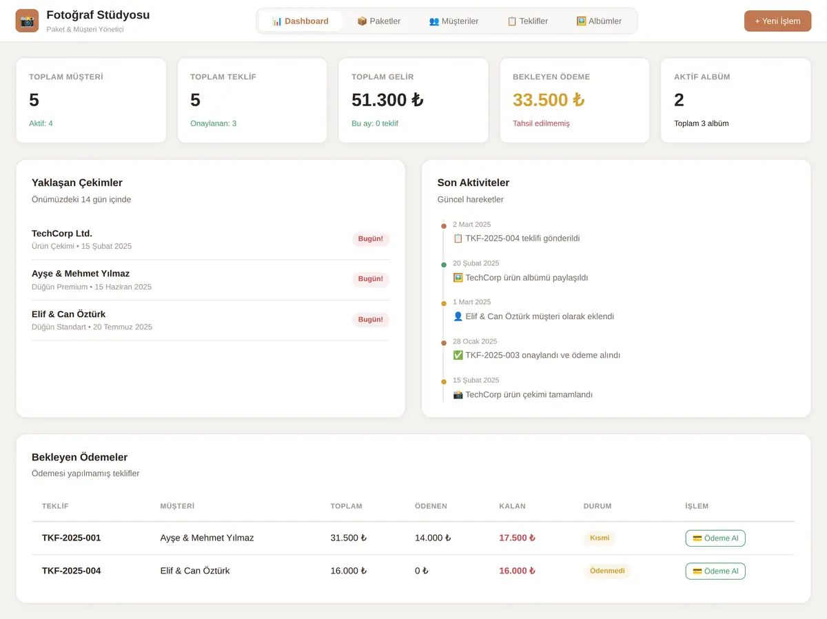Viewport: 827px width, 619px height.
Task: Click the green timeline dot for 20 Şubat 2025
Action: coord(444,265)
